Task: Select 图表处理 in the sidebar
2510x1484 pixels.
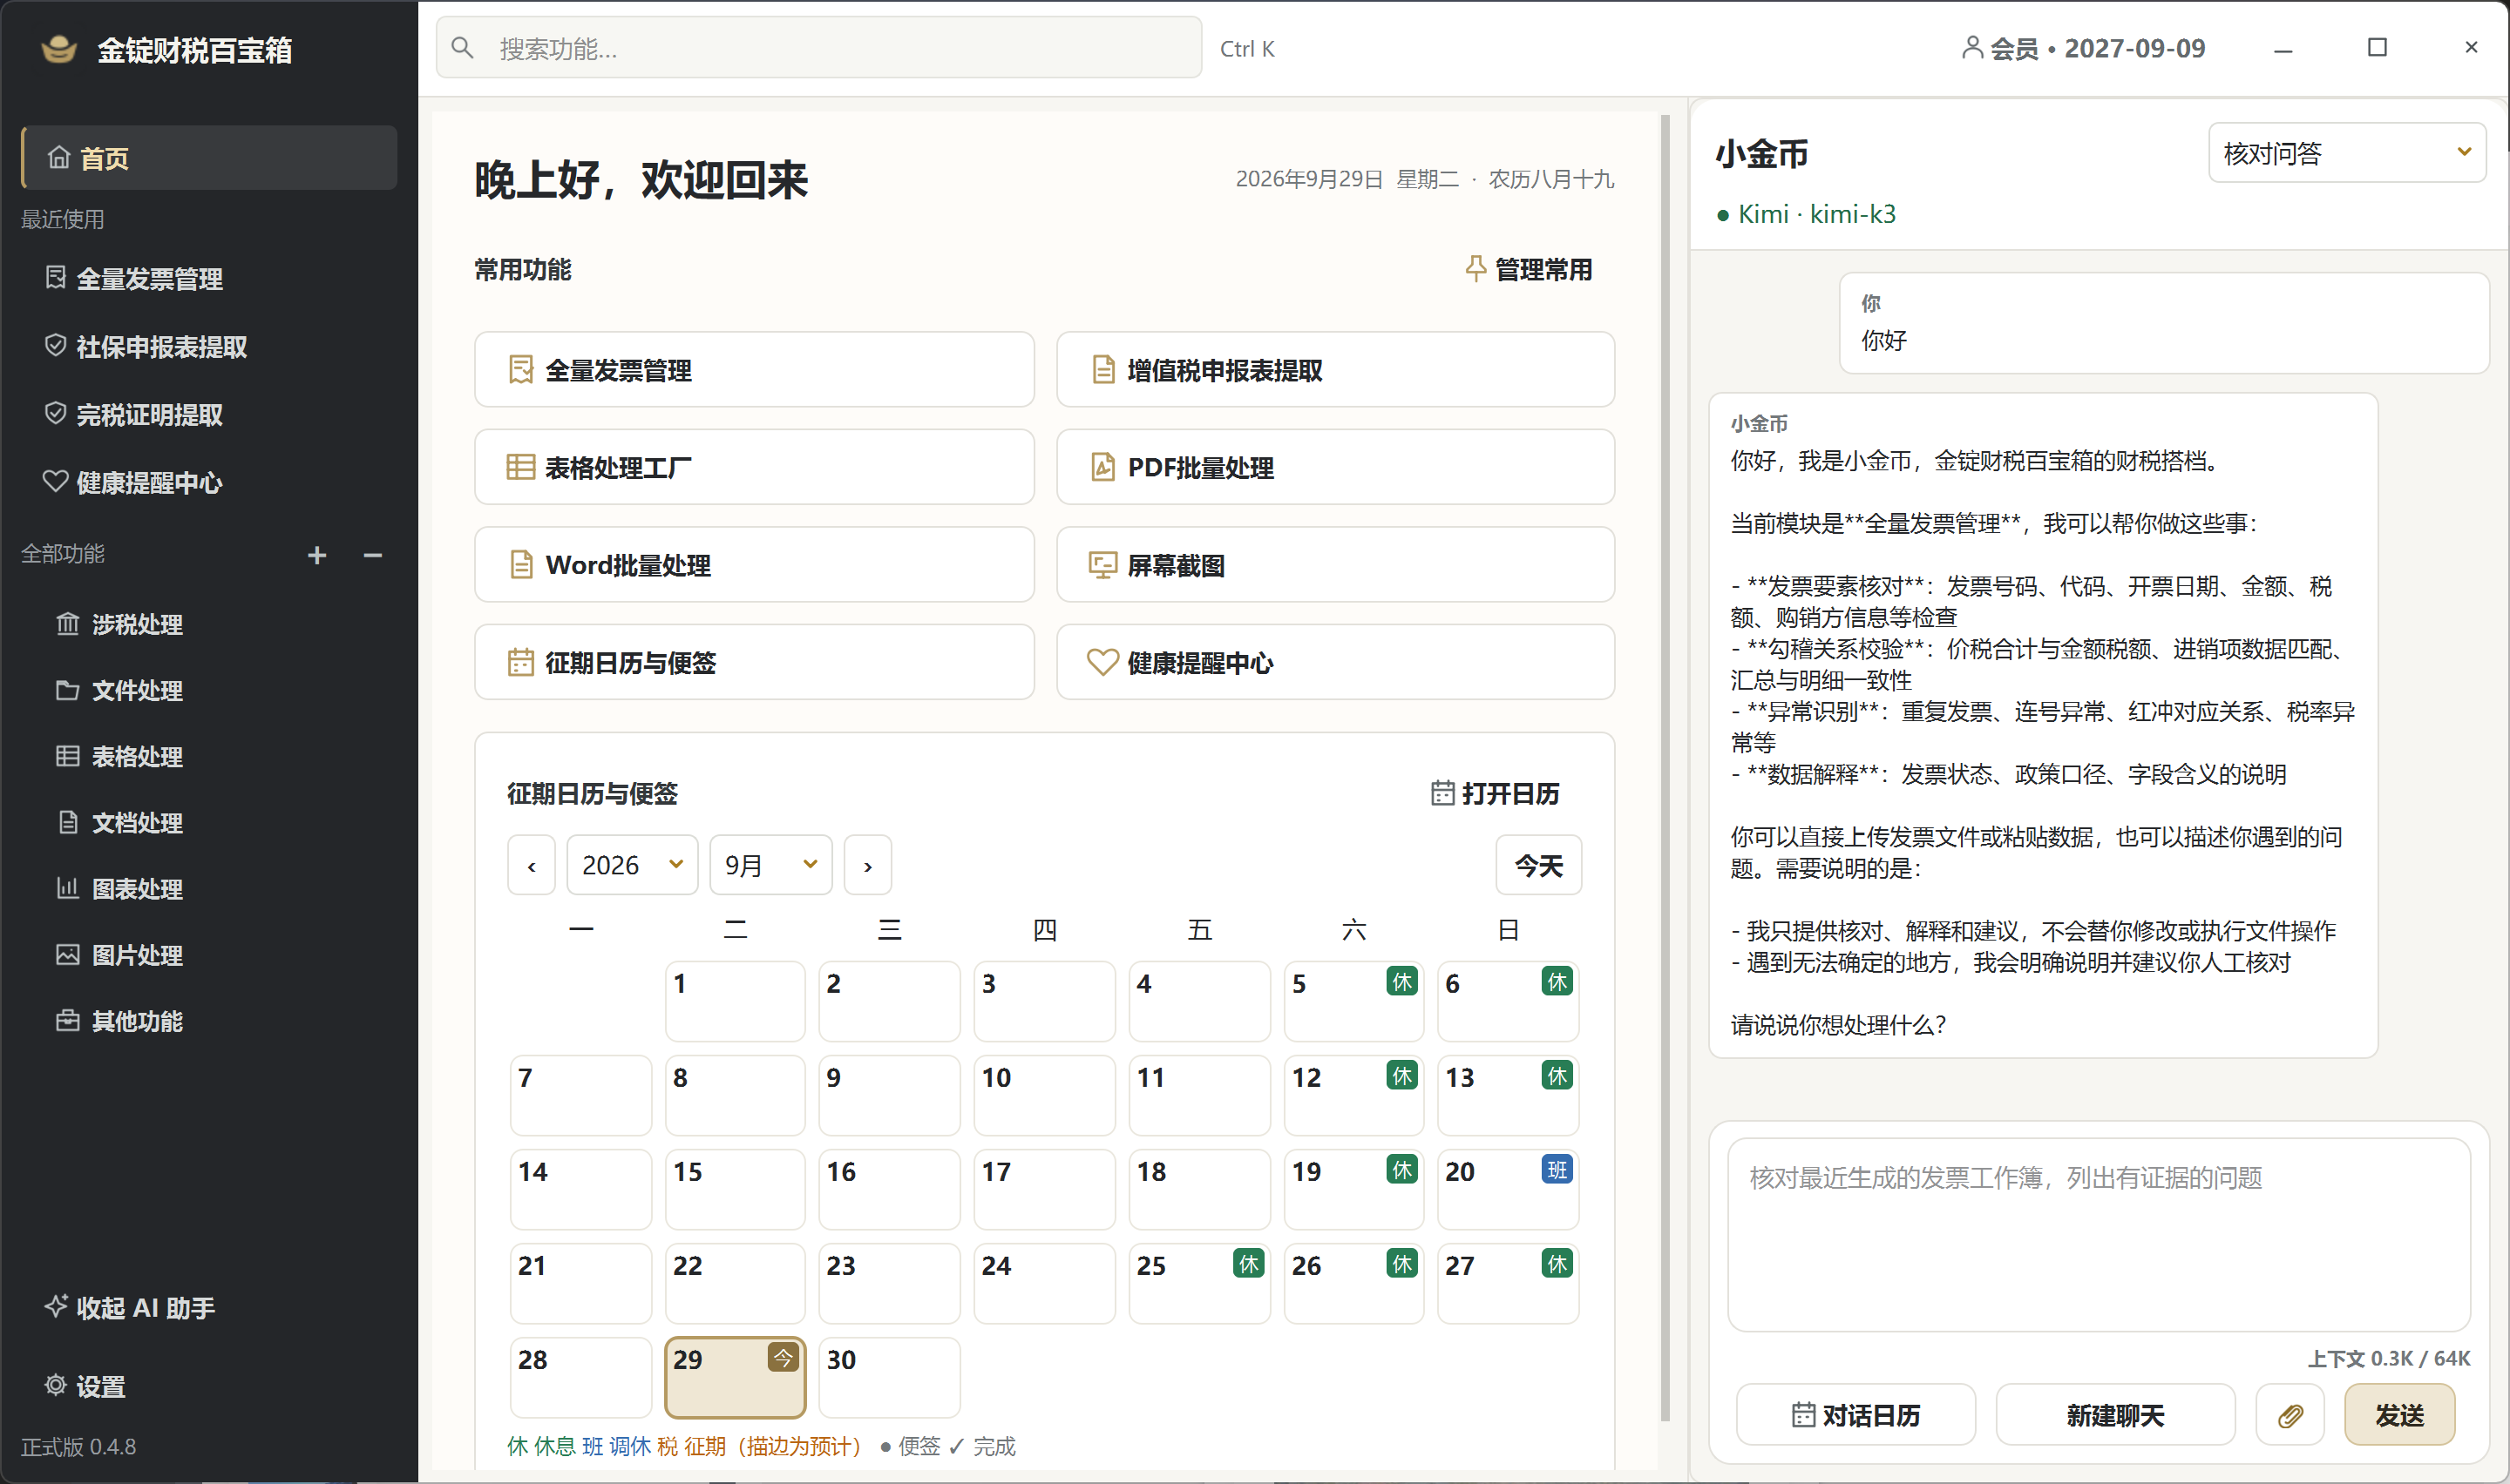Action: tap(209, 888)
